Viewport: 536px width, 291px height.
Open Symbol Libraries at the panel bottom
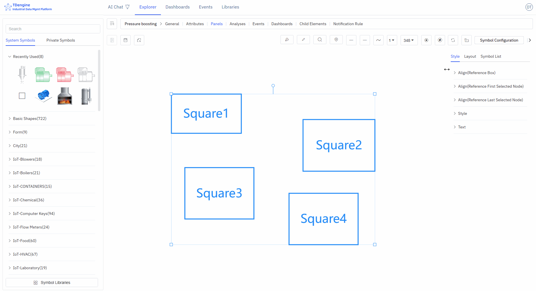52,282
